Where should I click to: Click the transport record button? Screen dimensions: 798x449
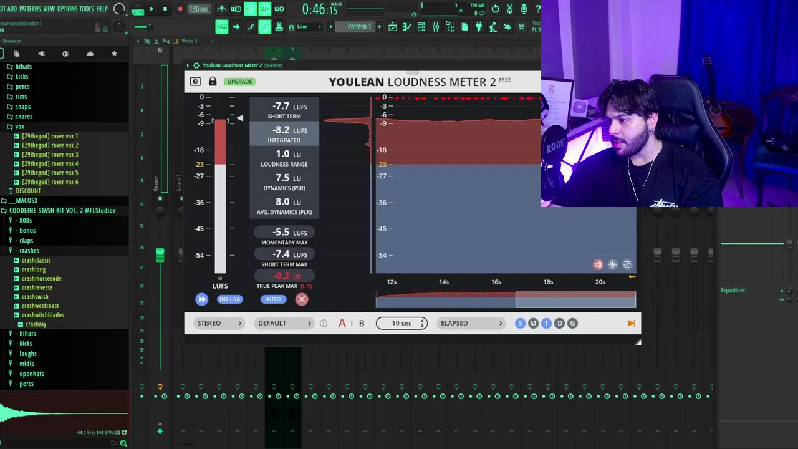pos(180,9)
